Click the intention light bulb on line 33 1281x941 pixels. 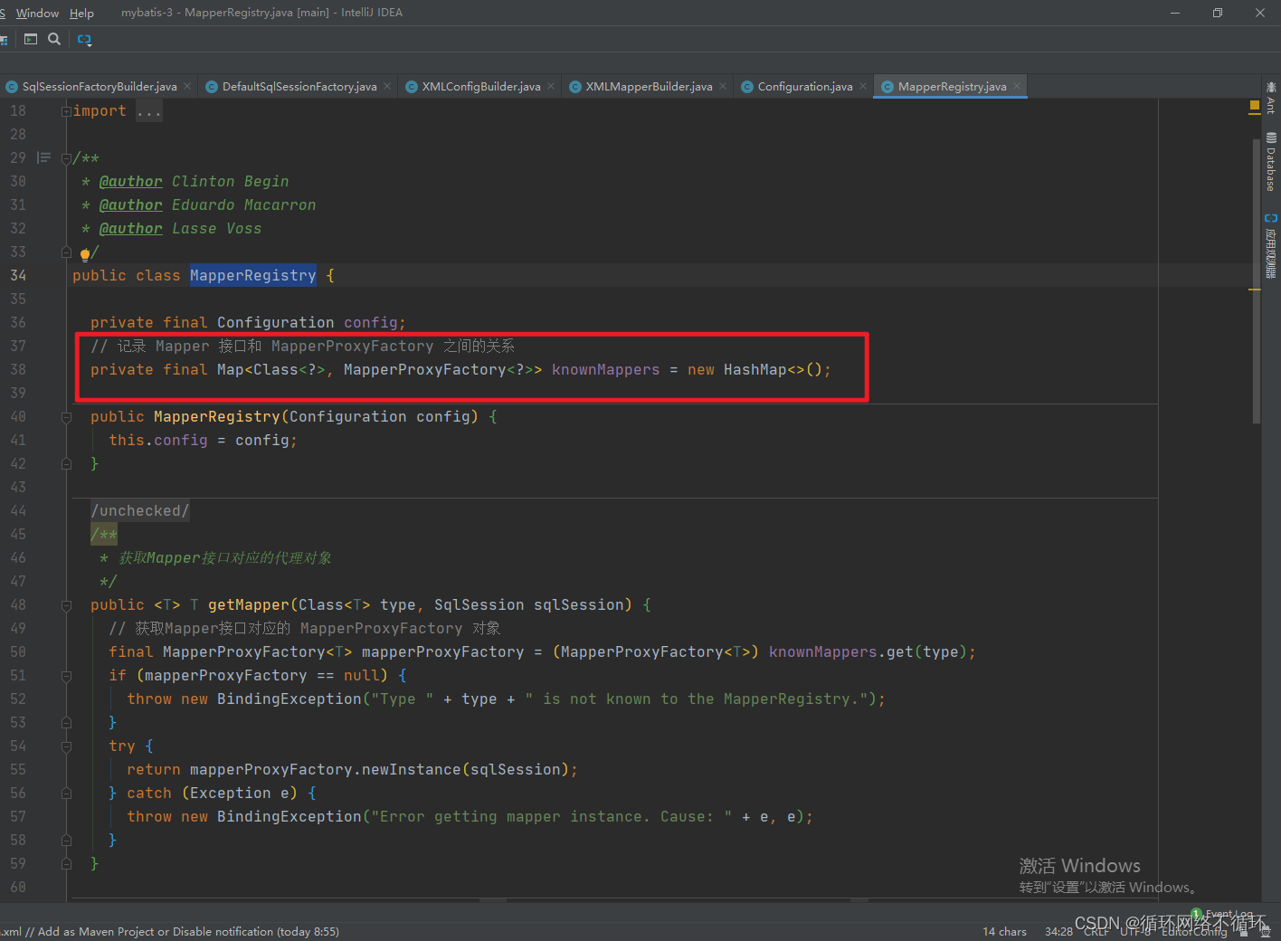tap(85, 253)
